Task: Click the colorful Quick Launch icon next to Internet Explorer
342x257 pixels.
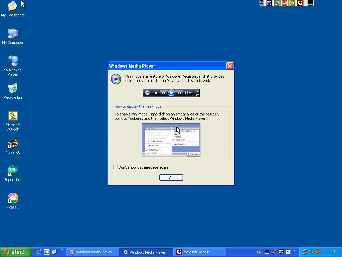Action: [x=47, y=252]
